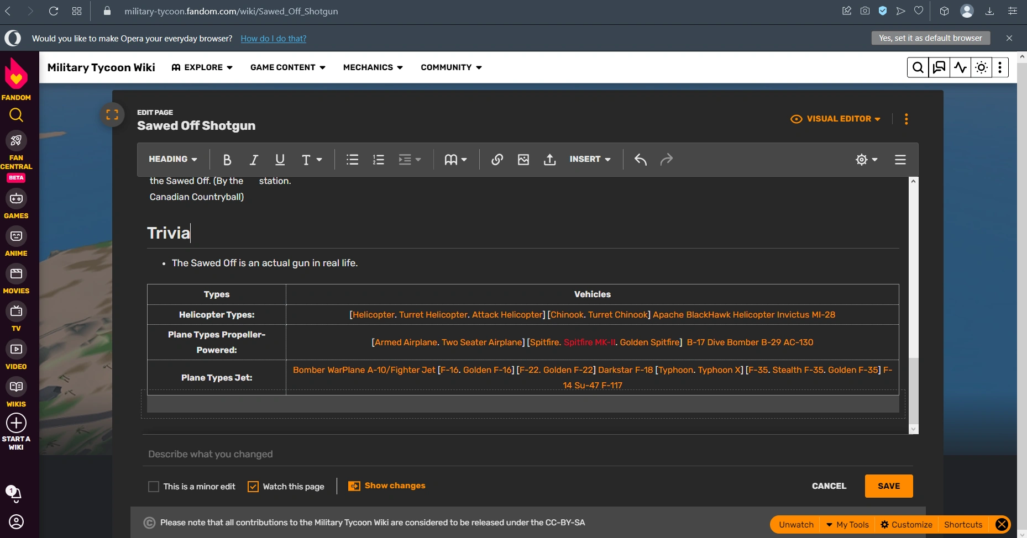
Task: Insert a link using chain icon
Action: [x=497, y=160]
